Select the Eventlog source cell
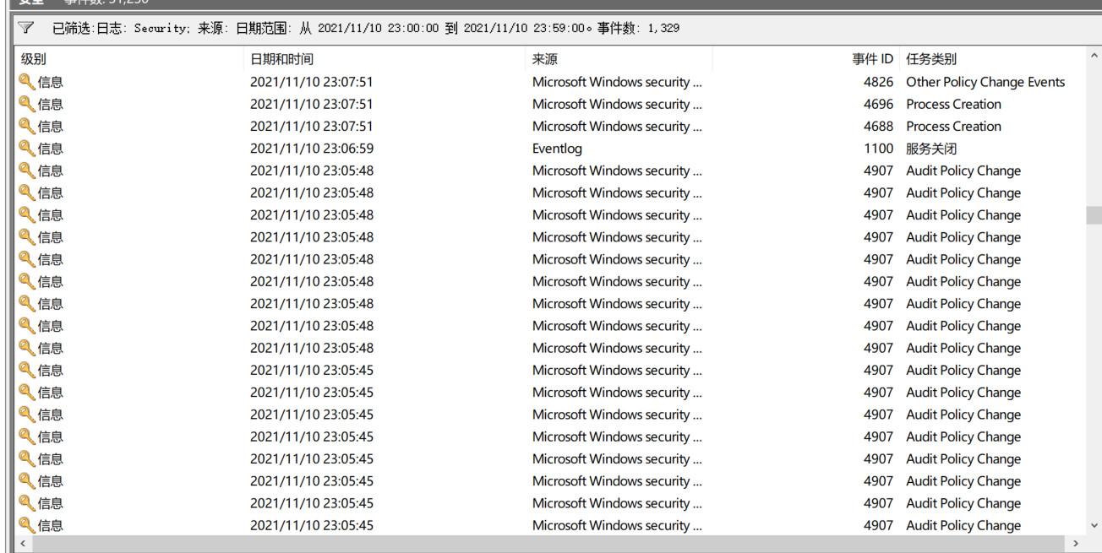1102x553 pixels. point(557,149)
